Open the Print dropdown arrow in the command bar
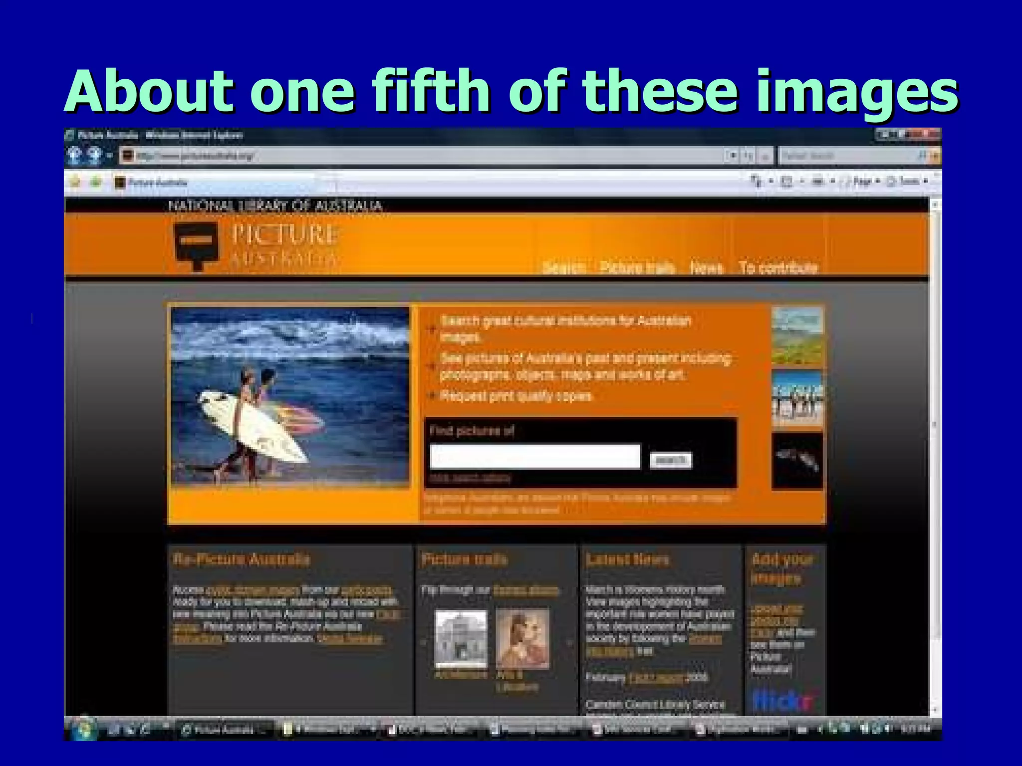The width and height of the screenshot is (1022, 766). (832, 182)
